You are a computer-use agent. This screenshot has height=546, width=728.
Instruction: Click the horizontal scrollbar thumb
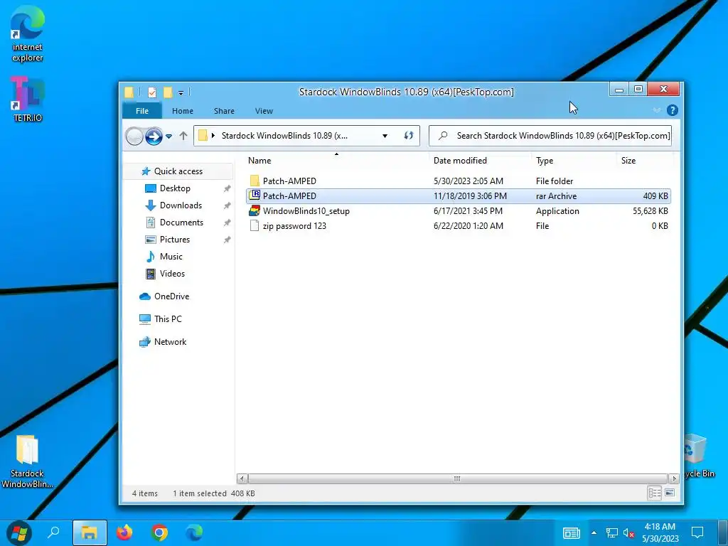[457, 478]
